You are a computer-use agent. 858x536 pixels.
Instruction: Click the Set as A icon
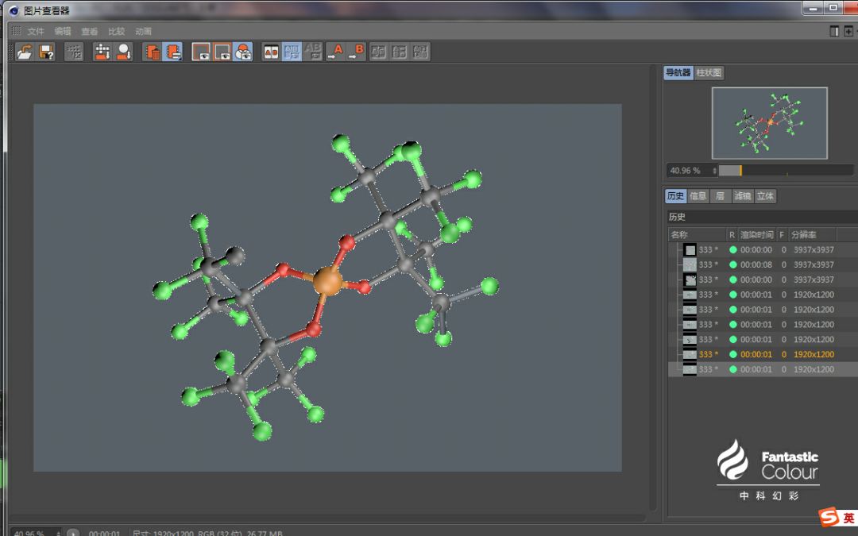click(x=335, y=52)
